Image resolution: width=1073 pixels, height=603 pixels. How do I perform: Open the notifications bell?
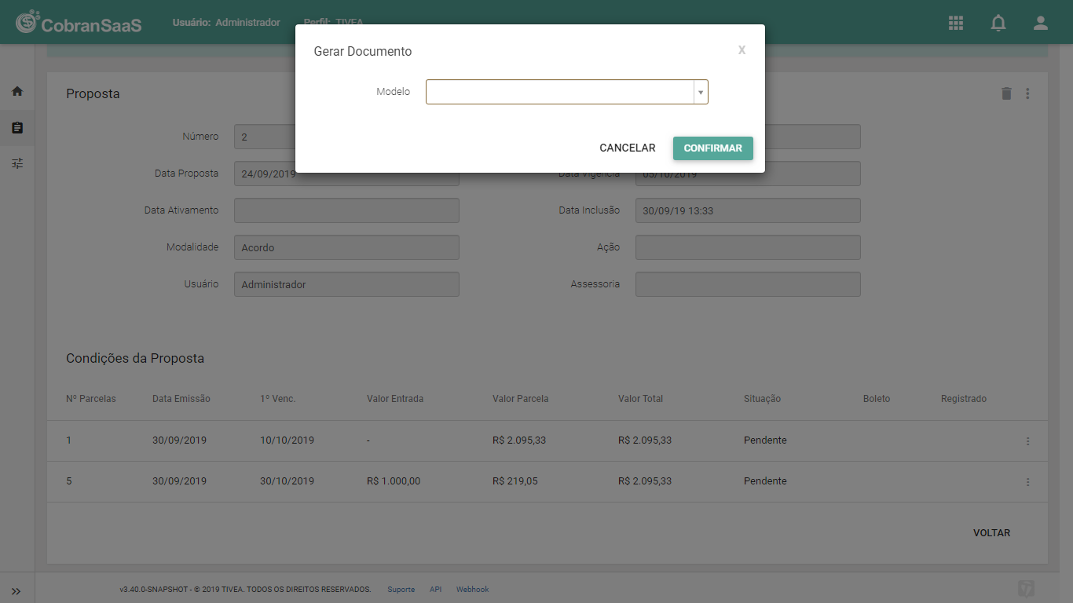[x=998, y=23]
